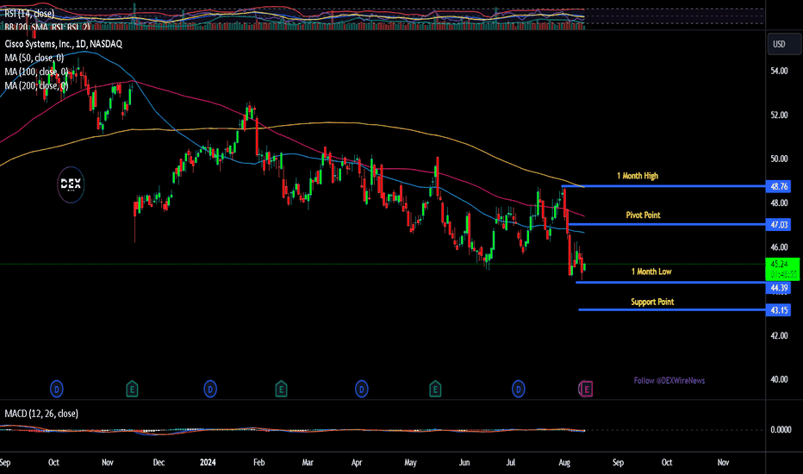Click the Dec label on time axis
Viewport: 803px width, 474px height.
point(159,462)
